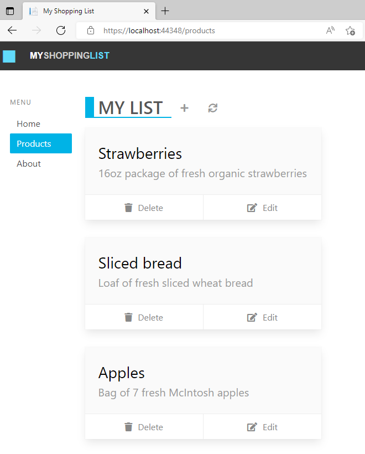Click the blue square logo icon
The image size is (365, 454).
9,56
